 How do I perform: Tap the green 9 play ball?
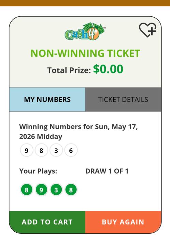(41, 190)
